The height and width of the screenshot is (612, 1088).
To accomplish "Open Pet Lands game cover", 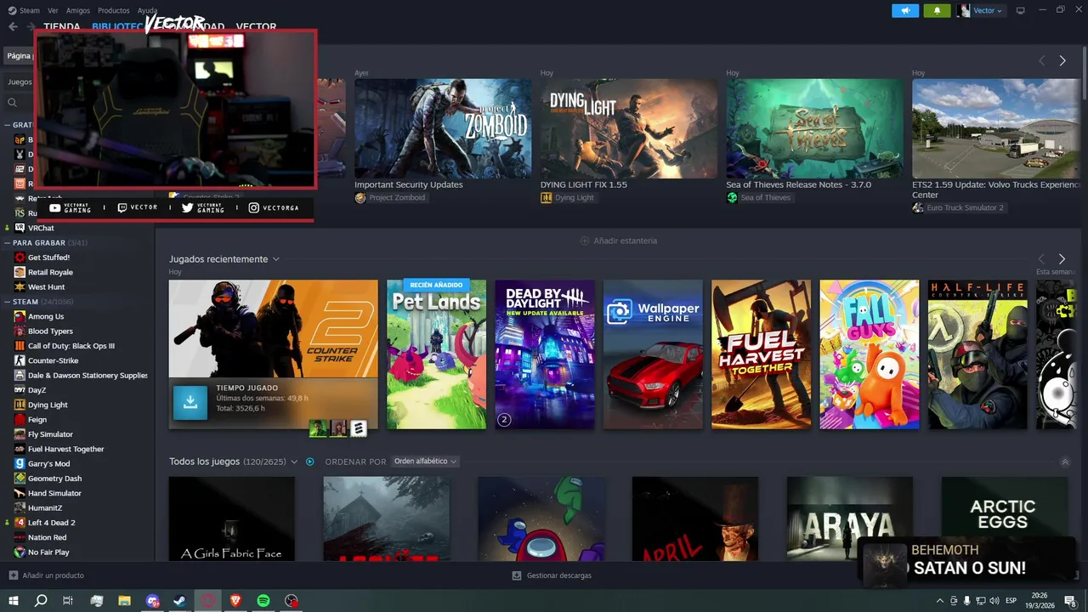I will pos(437,354).
